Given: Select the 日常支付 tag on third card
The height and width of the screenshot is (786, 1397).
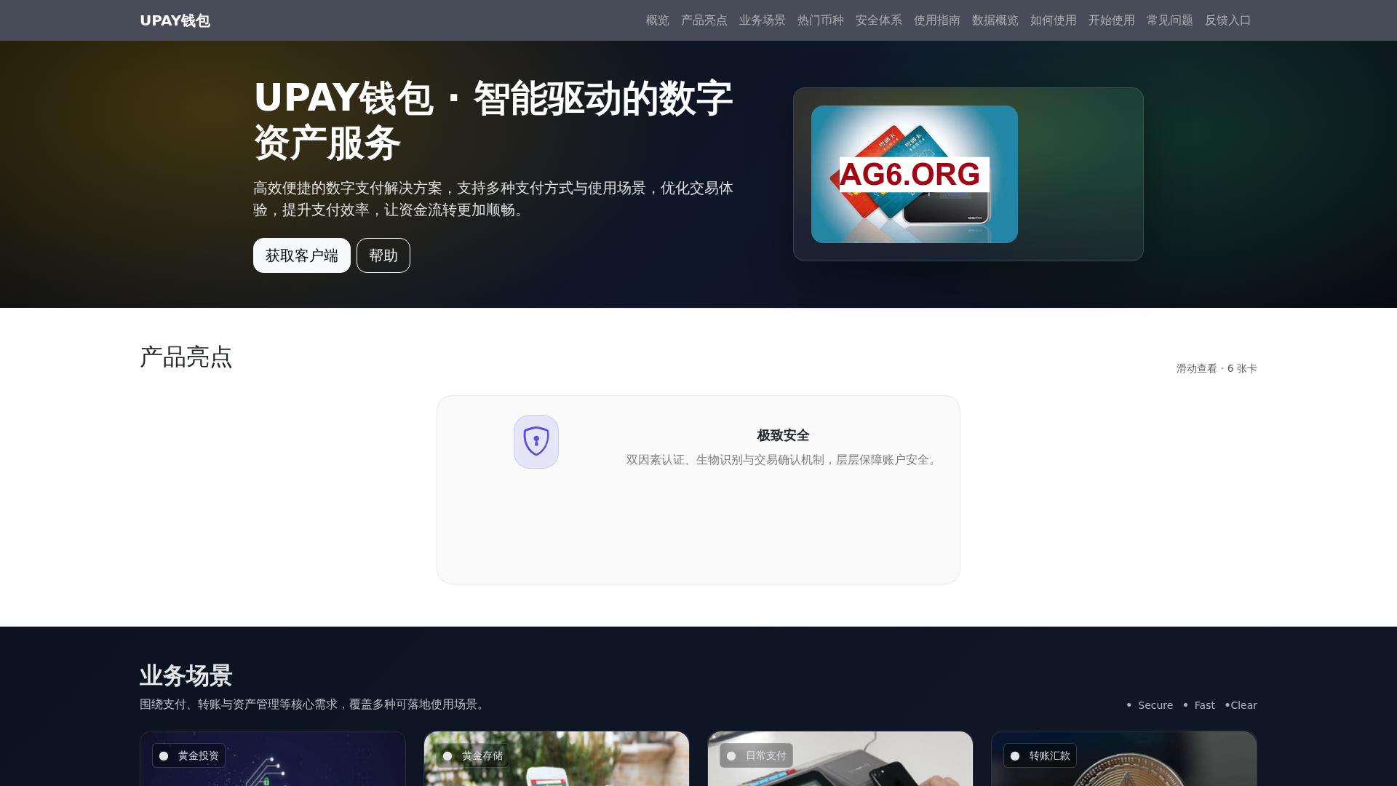Looking at the screenshot, I should coord(756,755).
